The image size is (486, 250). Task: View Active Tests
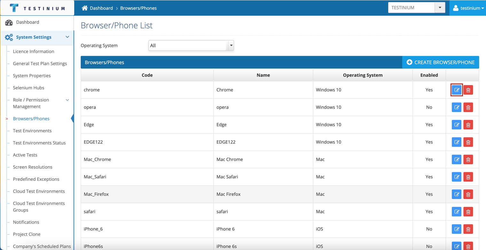point(25,155)
